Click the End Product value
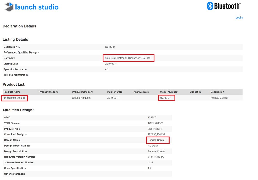258x180 pixels. click(155, 129)
